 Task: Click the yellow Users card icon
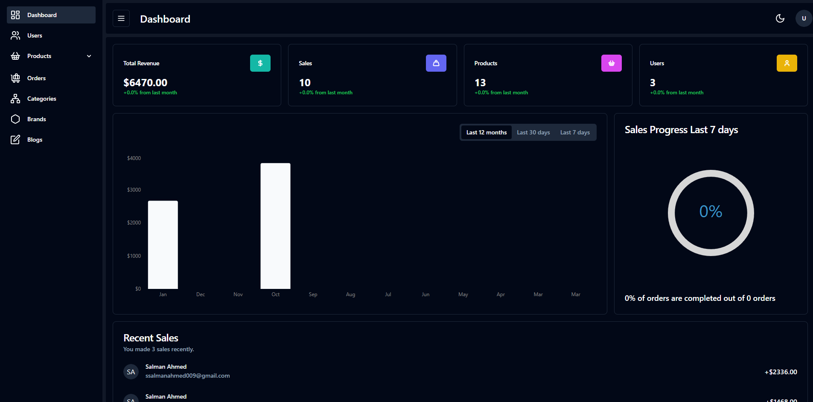tap(787, 63)
